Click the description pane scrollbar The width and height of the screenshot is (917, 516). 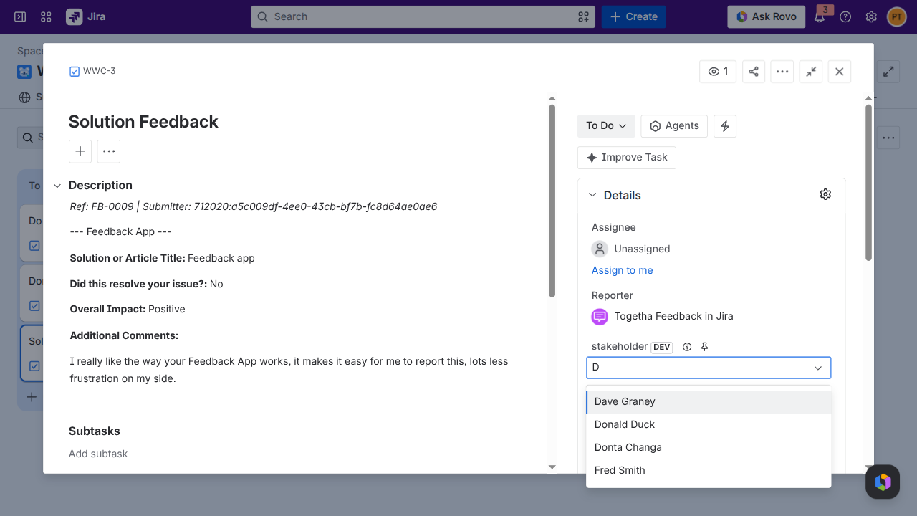tap(552, 200)
